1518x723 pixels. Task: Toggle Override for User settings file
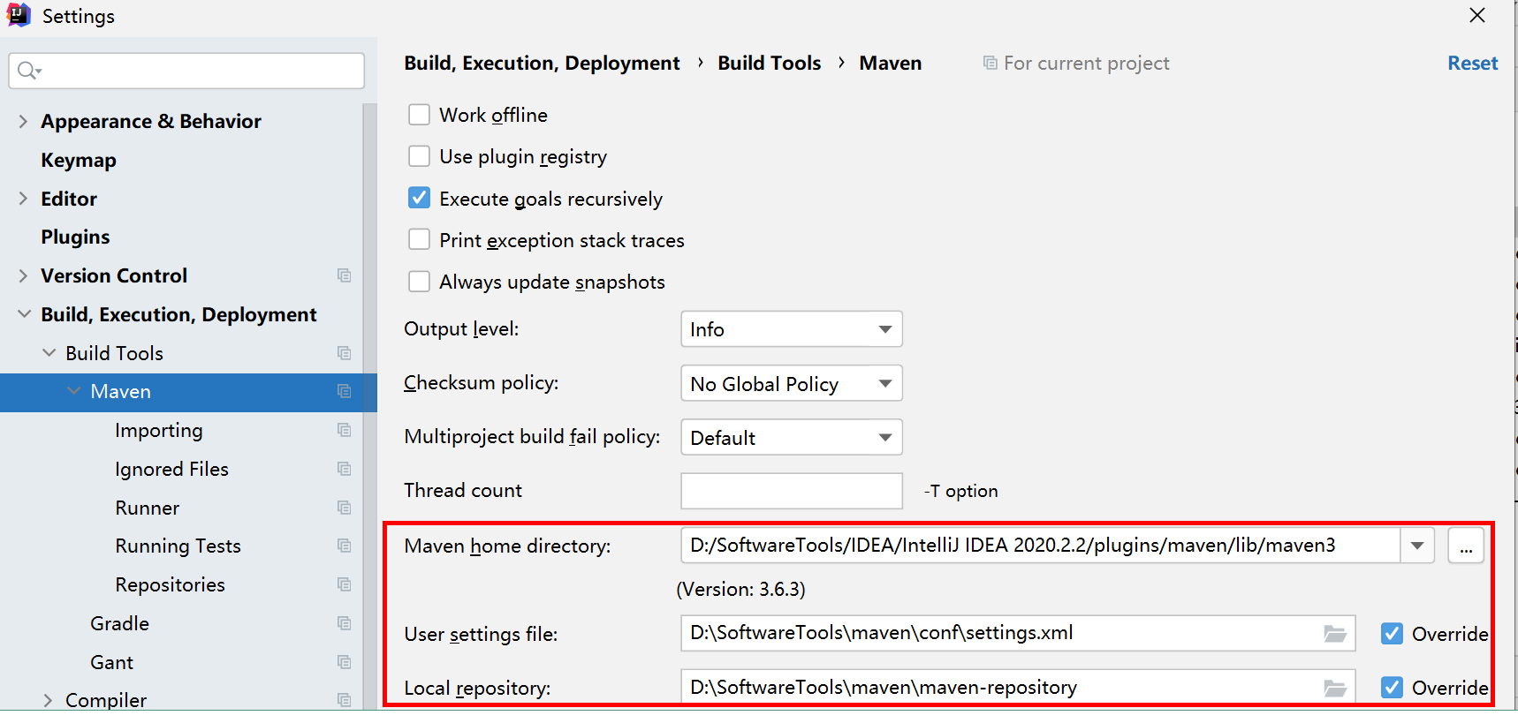pyautogui.click(x=1392, y=634)
